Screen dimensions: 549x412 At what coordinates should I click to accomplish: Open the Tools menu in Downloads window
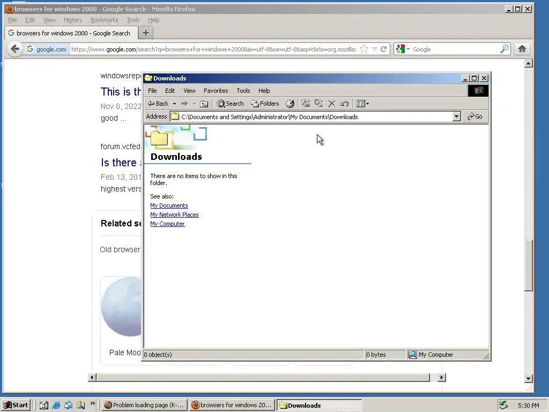(x=243, y=91)
